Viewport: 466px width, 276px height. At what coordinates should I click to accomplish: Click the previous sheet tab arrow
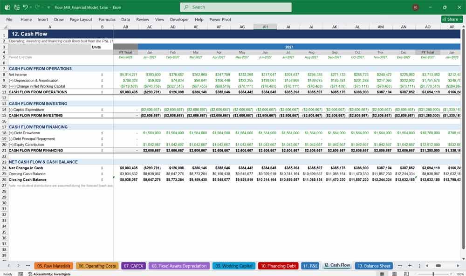point(8,266)
